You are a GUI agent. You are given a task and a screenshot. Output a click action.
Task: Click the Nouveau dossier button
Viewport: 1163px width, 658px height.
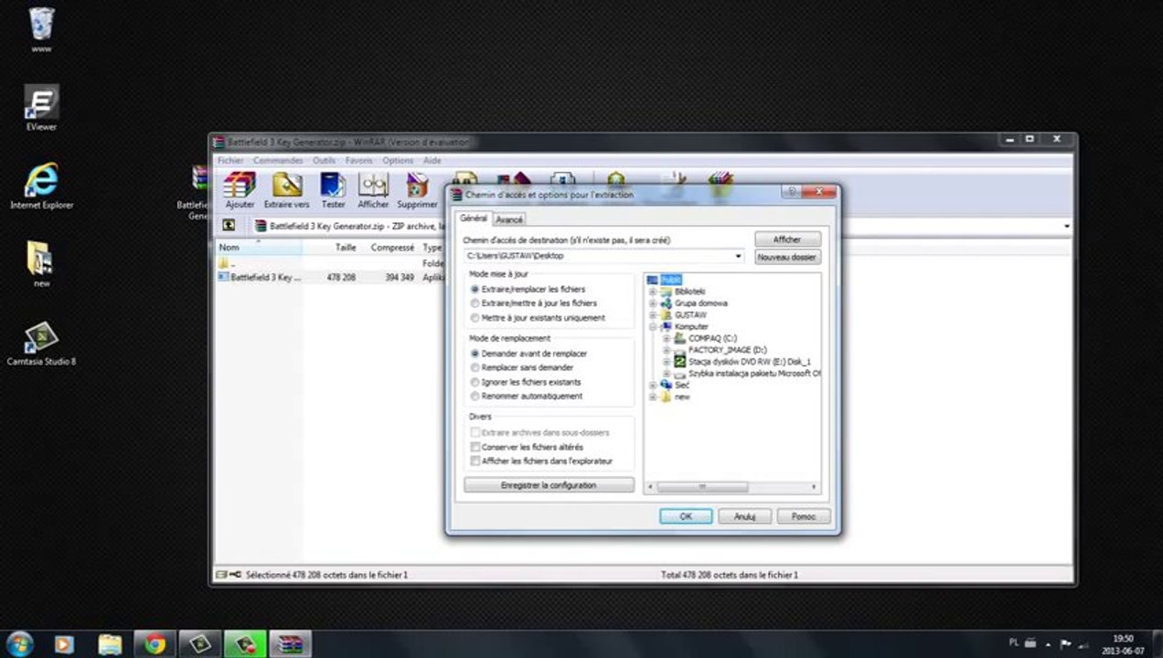(x=787, y=258)
